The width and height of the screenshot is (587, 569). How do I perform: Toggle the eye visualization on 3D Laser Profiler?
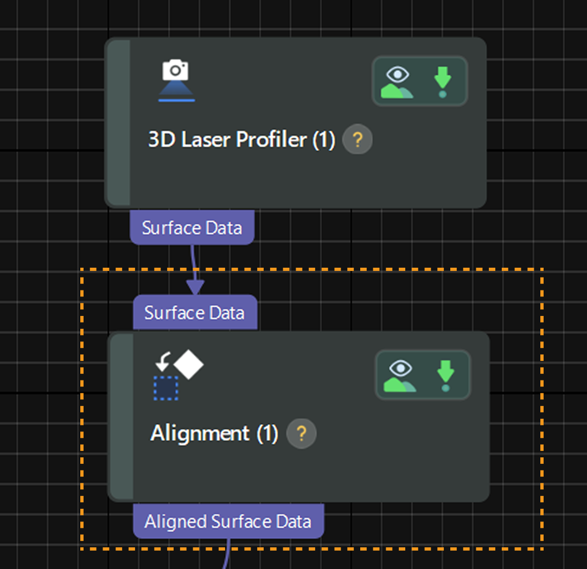click(398, 82)
